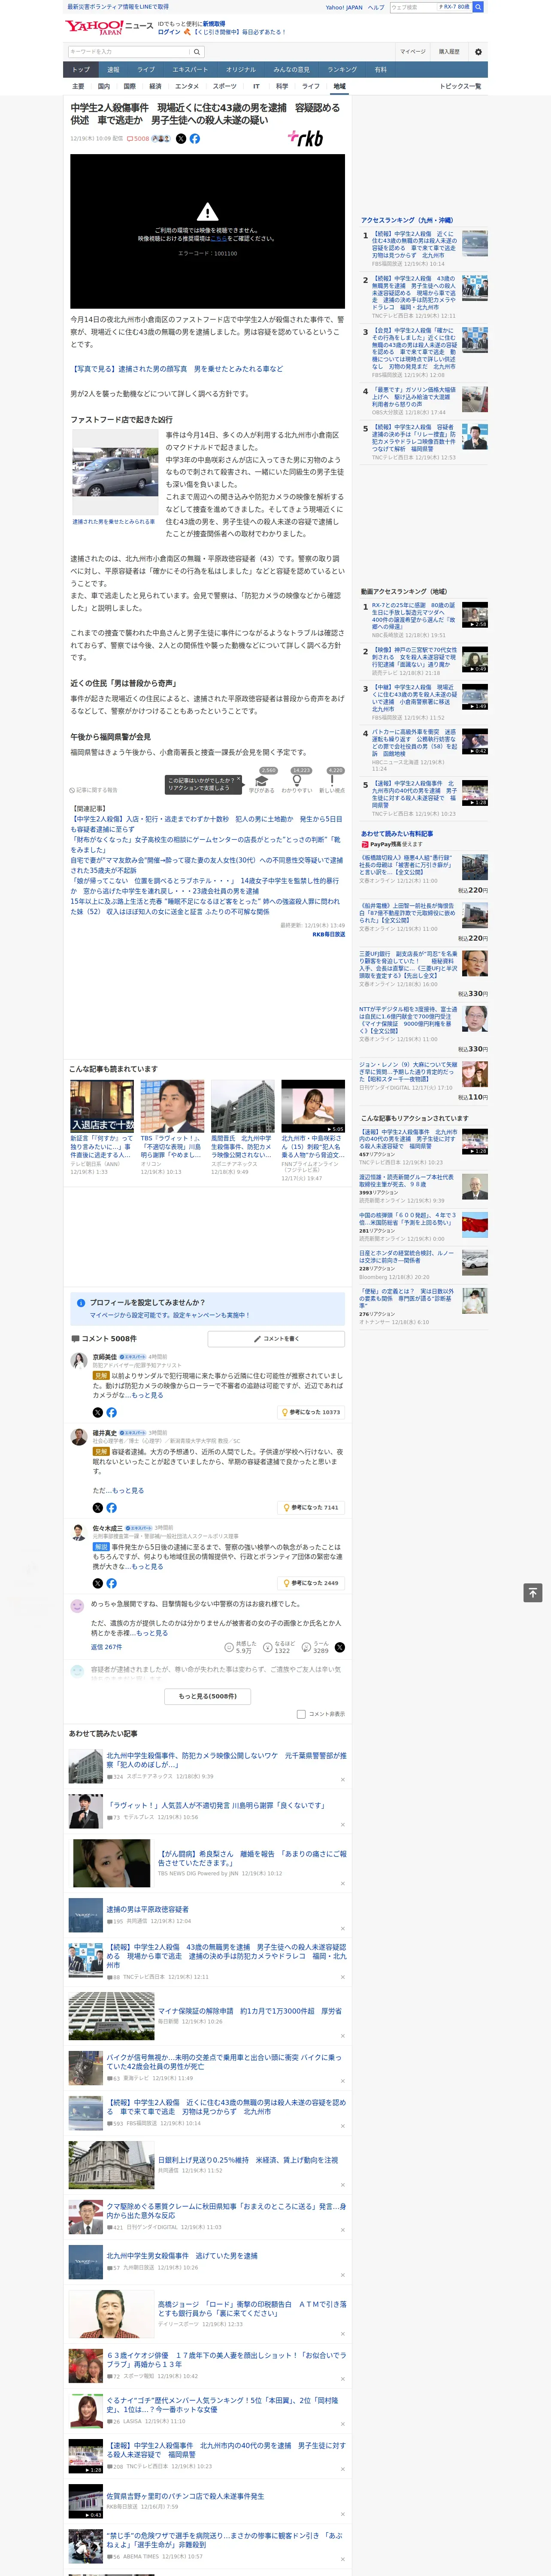Share 京師美佳's comment on X

[97, 1412]
